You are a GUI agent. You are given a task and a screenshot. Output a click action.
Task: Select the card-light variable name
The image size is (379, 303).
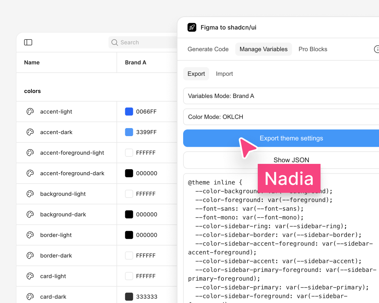[x=53, y=276]
